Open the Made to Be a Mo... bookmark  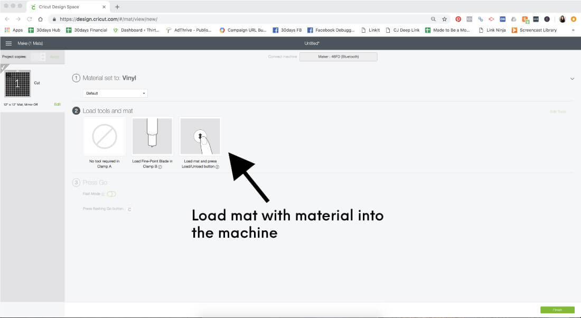click(x=447, y=30)
